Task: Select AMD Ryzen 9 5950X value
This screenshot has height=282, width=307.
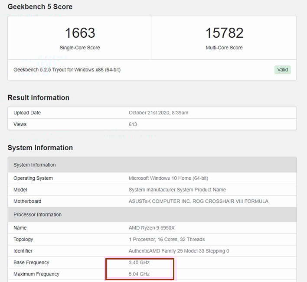Action: point(151,228)
